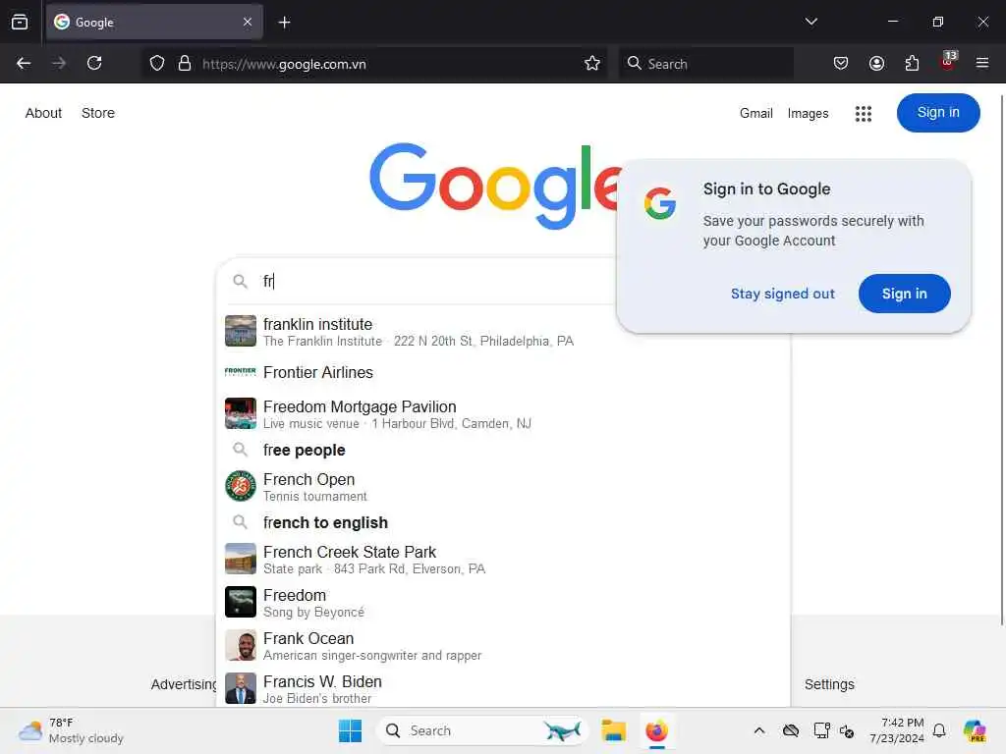Choose Stay signed out in the popup
Screen dimensions: 1006x754
pos(783,294)
